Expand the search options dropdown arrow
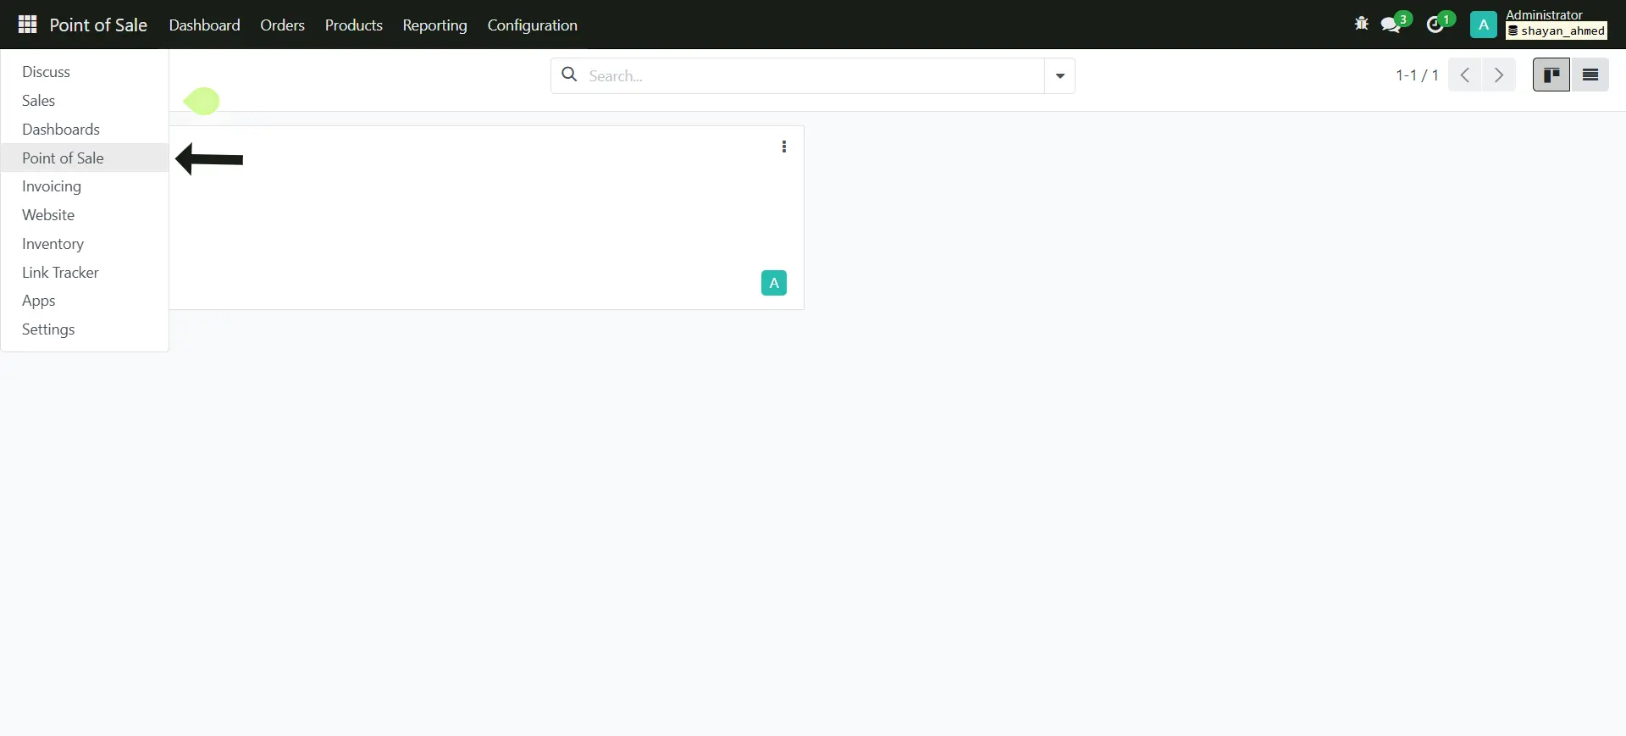 tap(1059, 76)
